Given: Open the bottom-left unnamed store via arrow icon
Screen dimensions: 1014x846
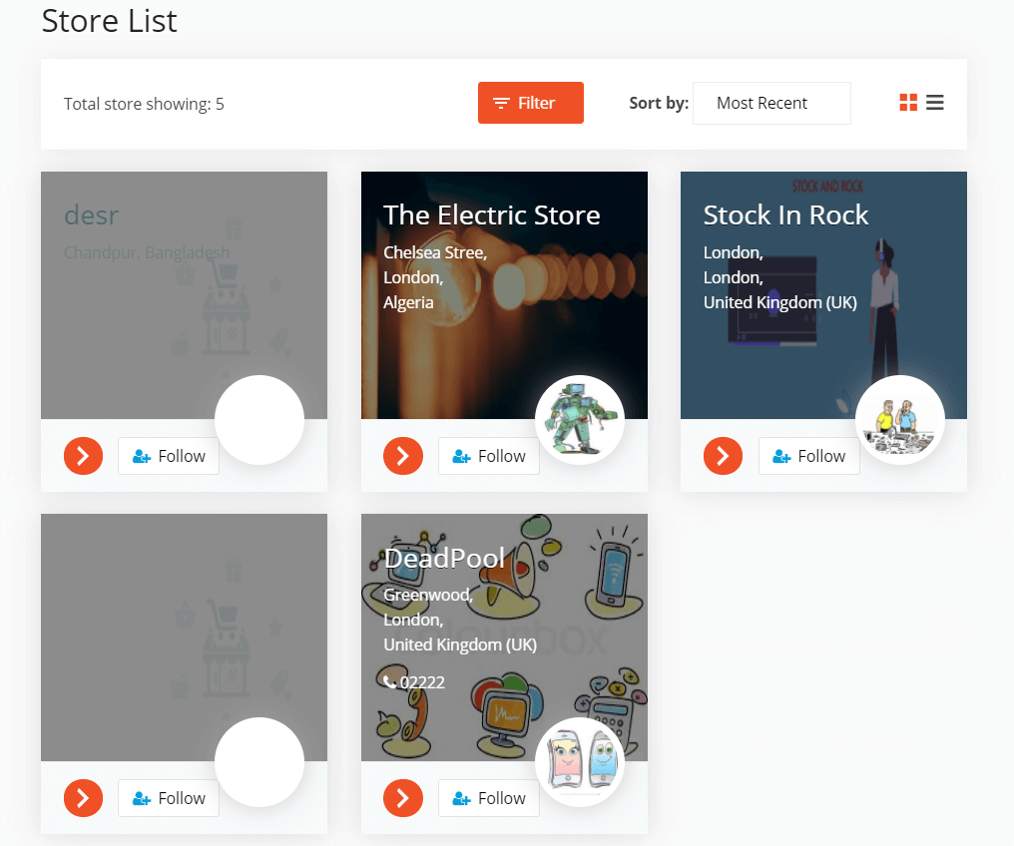Looking at the screenshot, I should pos(83,798).
